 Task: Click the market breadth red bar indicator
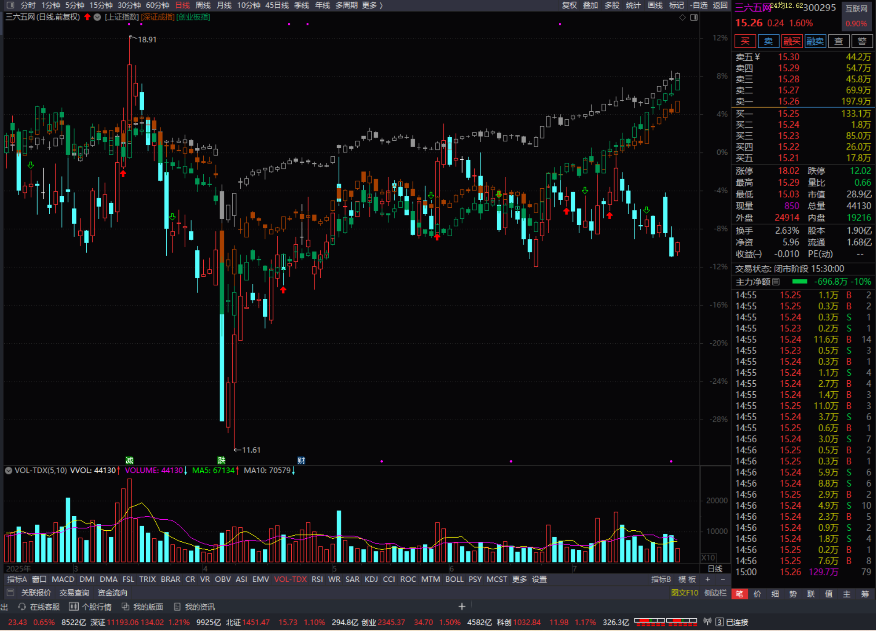pos(666,622)
